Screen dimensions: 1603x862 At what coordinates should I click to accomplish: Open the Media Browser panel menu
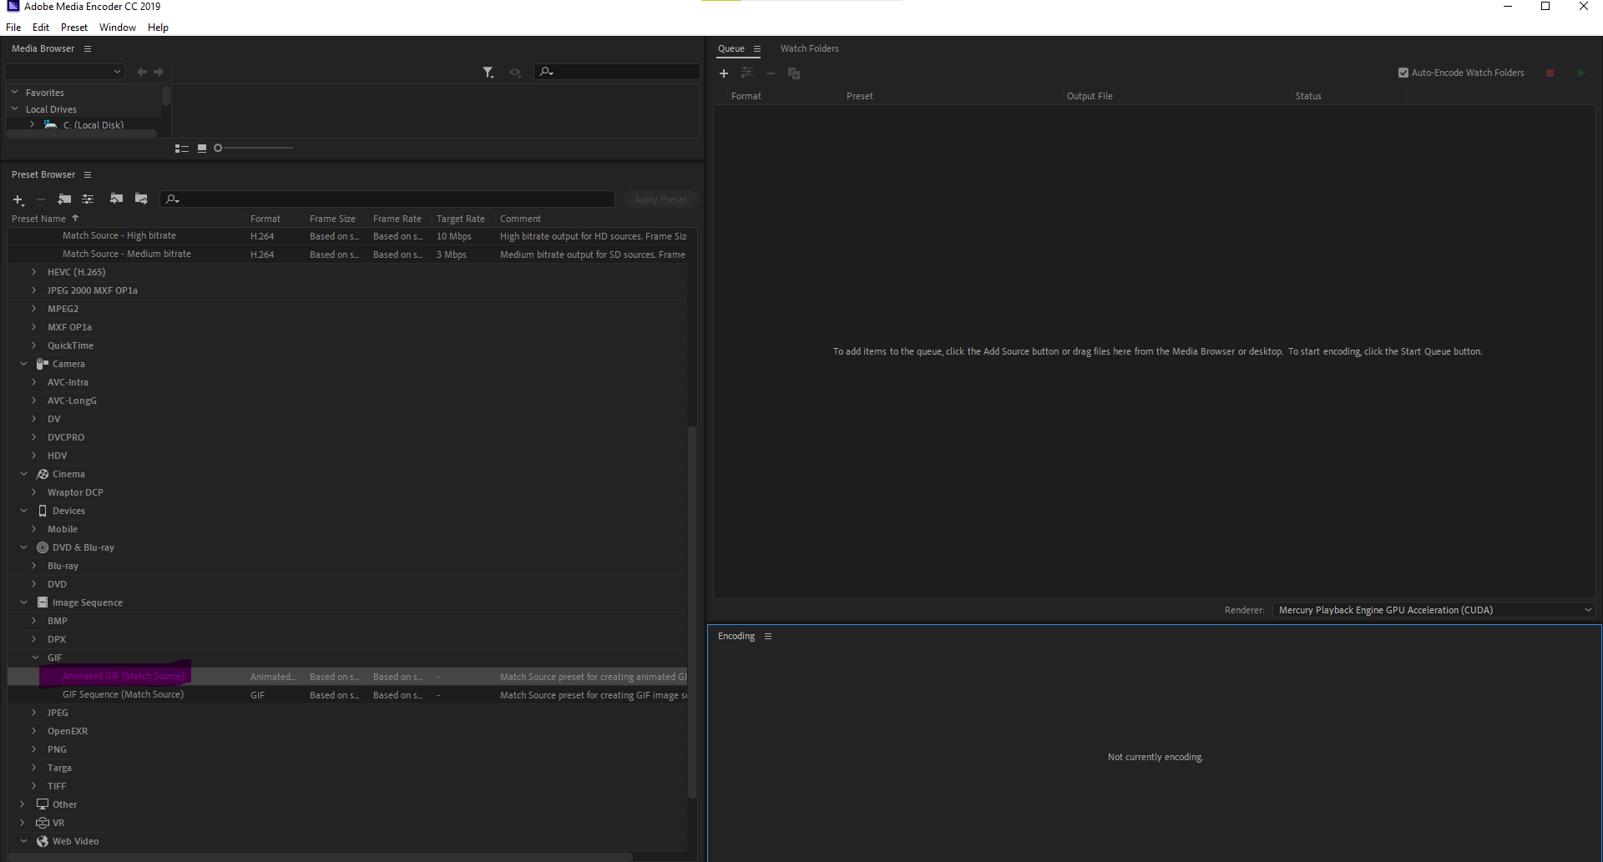(88, 48)
